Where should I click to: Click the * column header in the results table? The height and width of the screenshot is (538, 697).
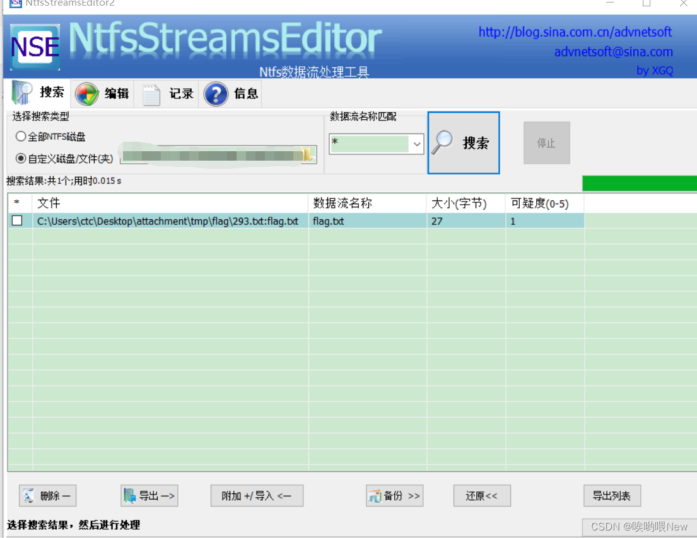point(18,203)
